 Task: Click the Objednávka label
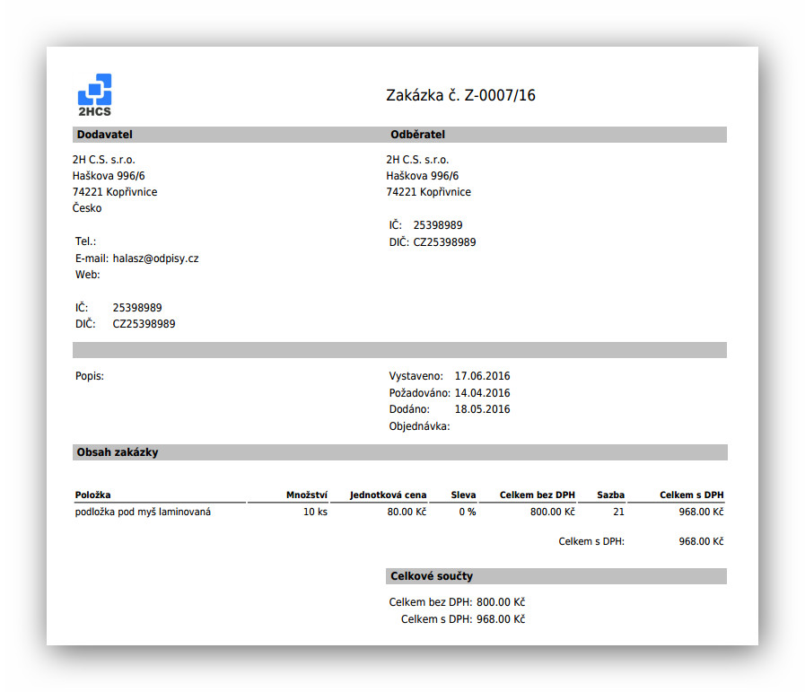point(419,426)
